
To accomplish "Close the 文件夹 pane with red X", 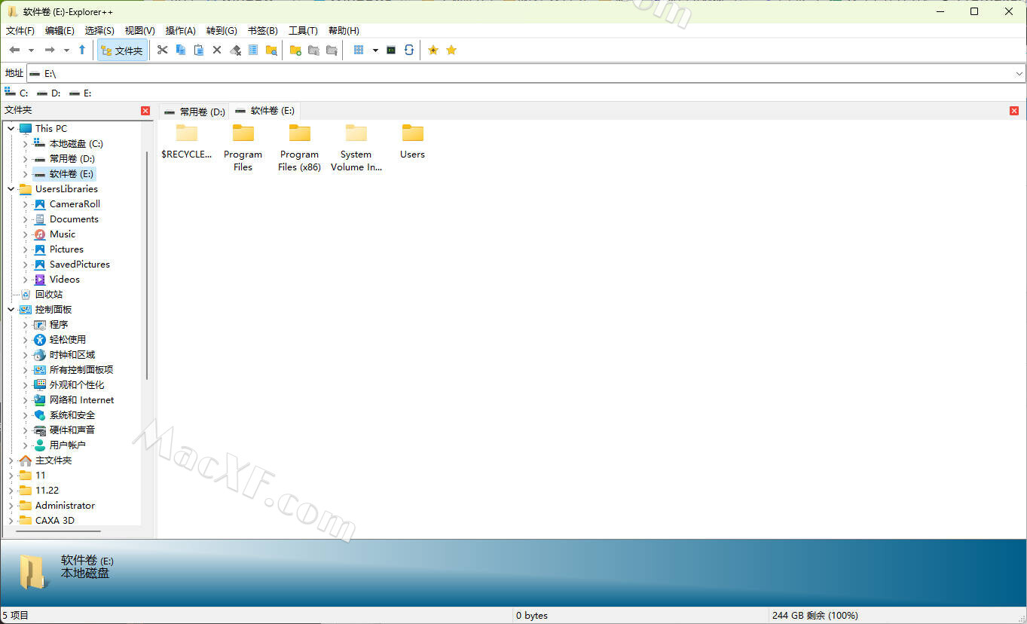I will [x=145, y=111].
